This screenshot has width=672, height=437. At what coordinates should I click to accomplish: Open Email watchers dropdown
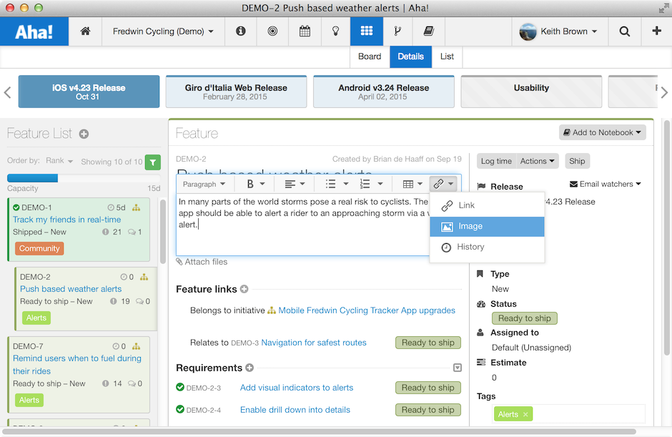[605, 184]
